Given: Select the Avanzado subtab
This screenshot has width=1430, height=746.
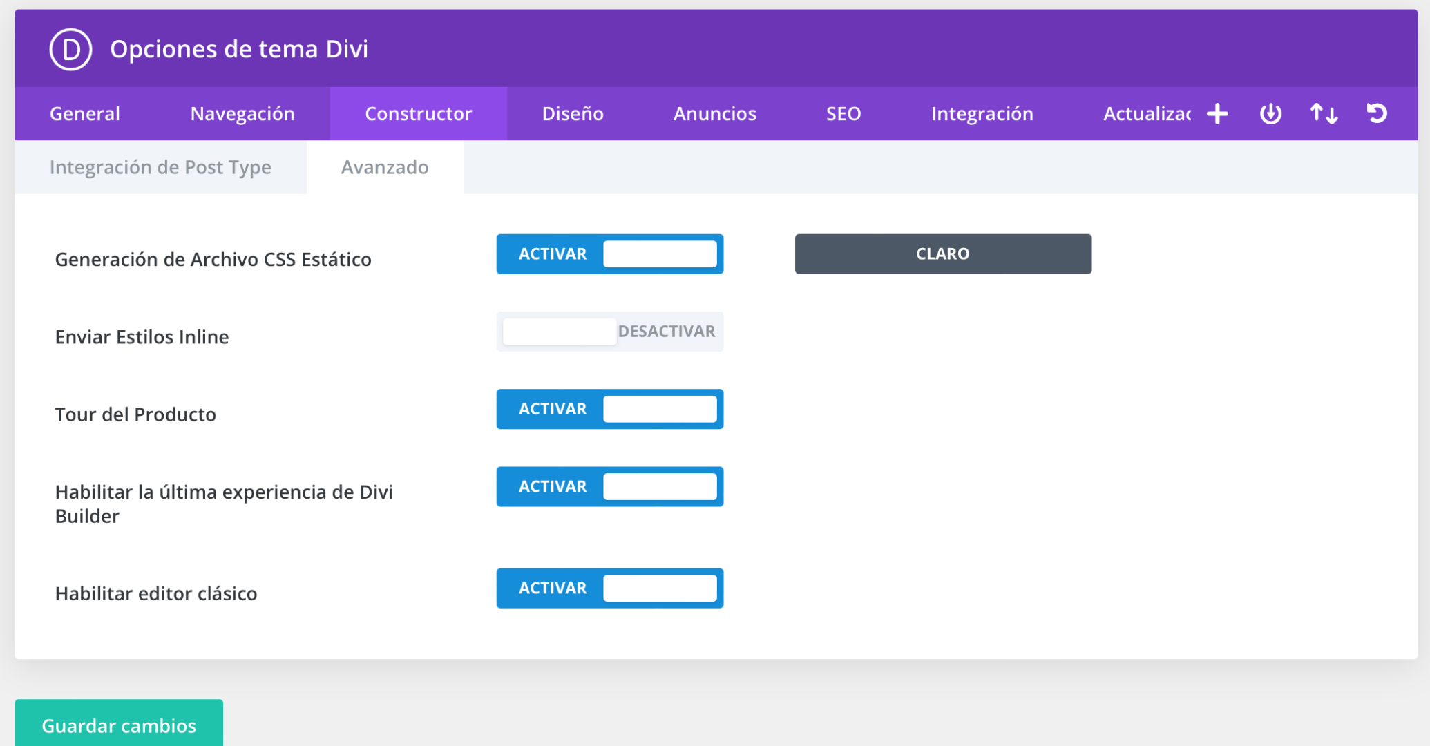Looking at the screenshot, I should pyautogui.click(x=385, y=167).
